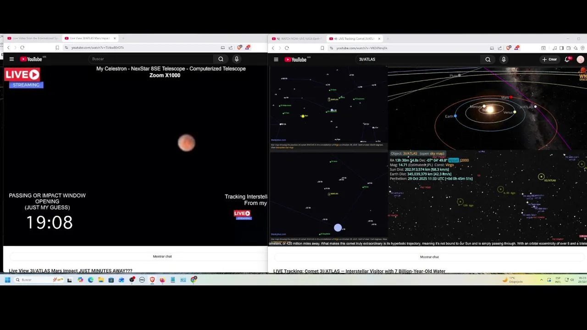Open weather widget in system tray
This screenshot has height=330, width=587.
(513, 280)
